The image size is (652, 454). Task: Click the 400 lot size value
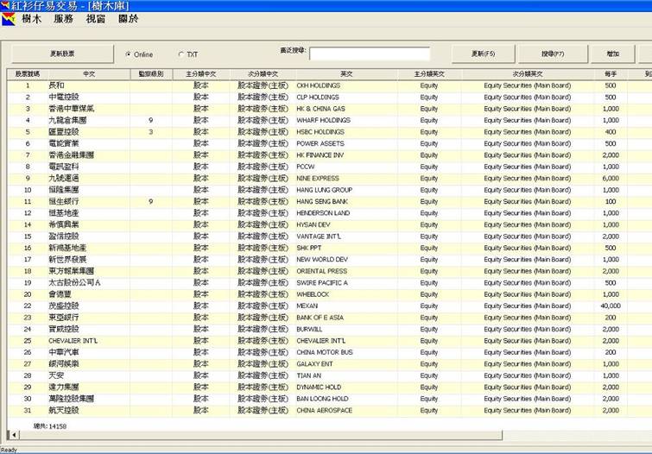(x=611, y=132)
